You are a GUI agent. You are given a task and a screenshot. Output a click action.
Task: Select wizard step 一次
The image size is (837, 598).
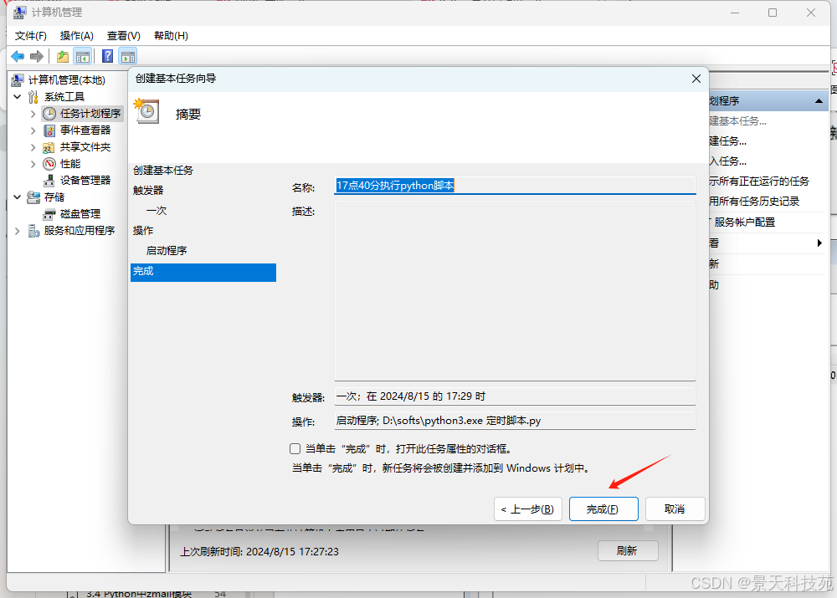[157, 211]
